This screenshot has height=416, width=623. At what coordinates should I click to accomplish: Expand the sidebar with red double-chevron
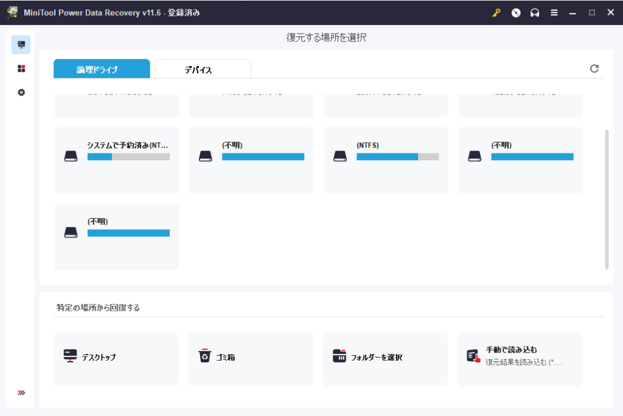[21, 393]
